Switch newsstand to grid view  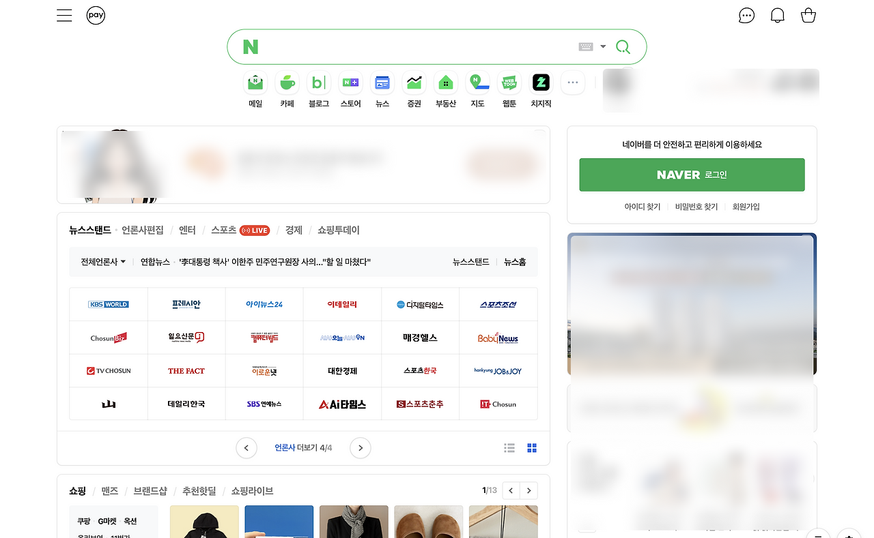pos(532,448)
